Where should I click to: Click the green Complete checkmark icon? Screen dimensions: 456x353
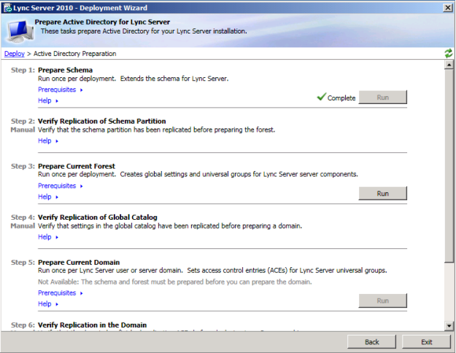coord(321,98)
